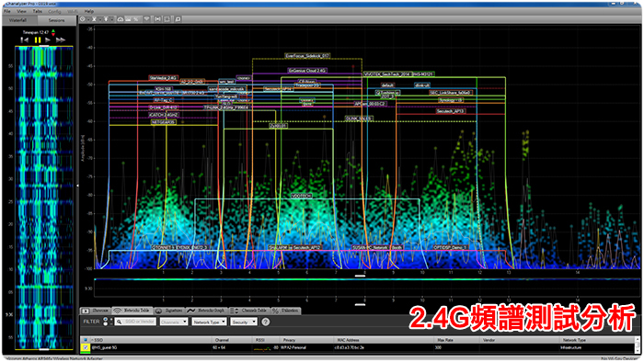Click the percent utilization toolbar icon
Image resolution: width=644 pixels, height=362 pixels.
(135, 19)
